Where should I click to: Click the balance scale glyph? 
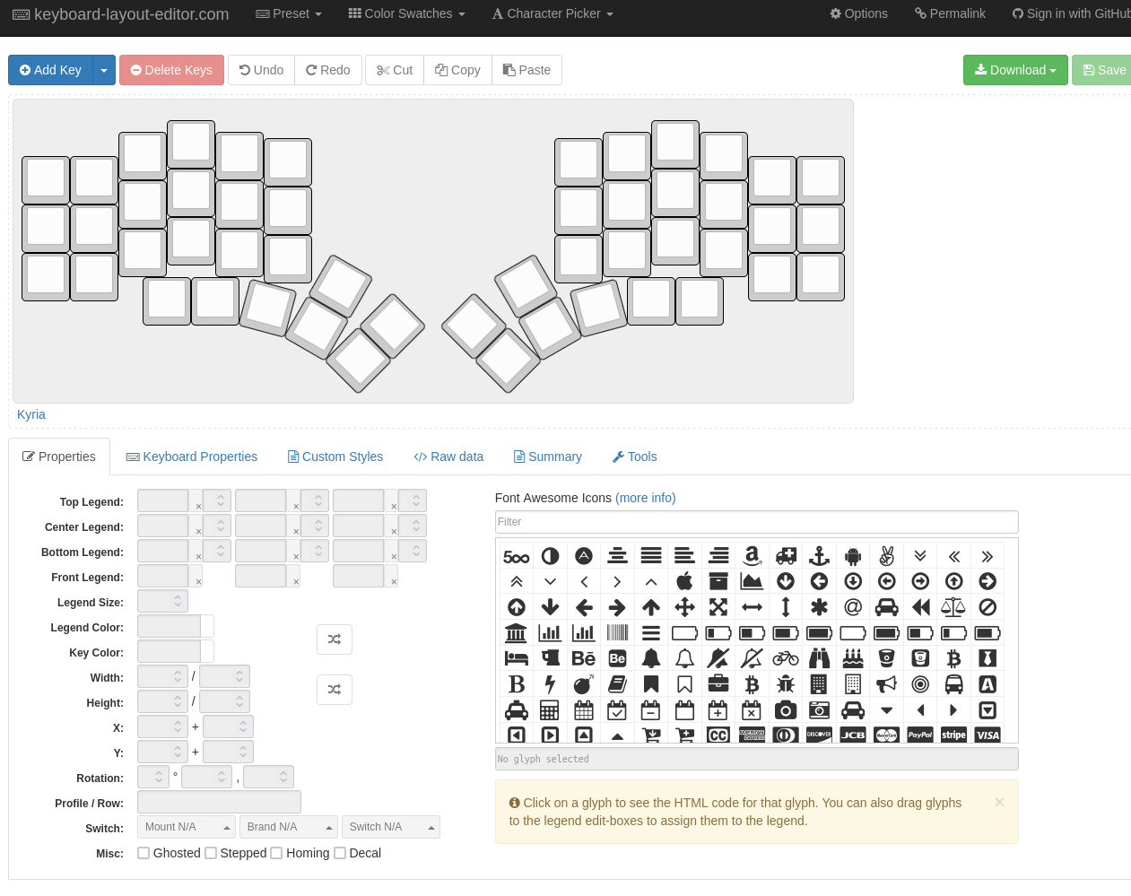(953, 607)
